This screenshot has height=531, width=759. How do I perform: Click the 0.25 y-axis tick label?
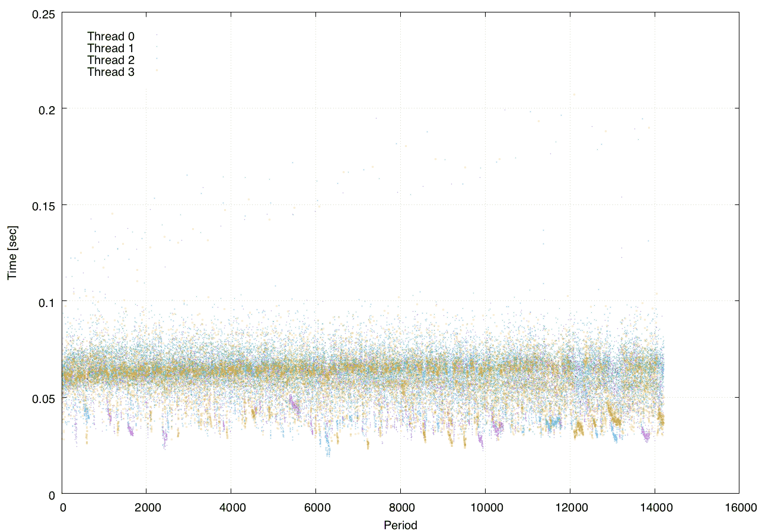[43, 13]
